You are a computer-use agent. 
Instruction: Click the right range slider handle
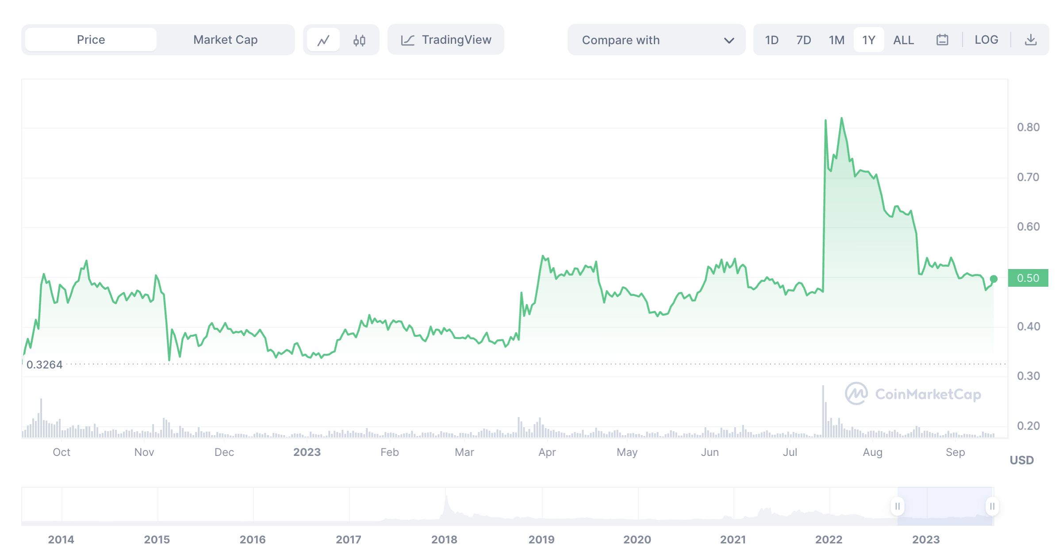(x=992, y=506)
